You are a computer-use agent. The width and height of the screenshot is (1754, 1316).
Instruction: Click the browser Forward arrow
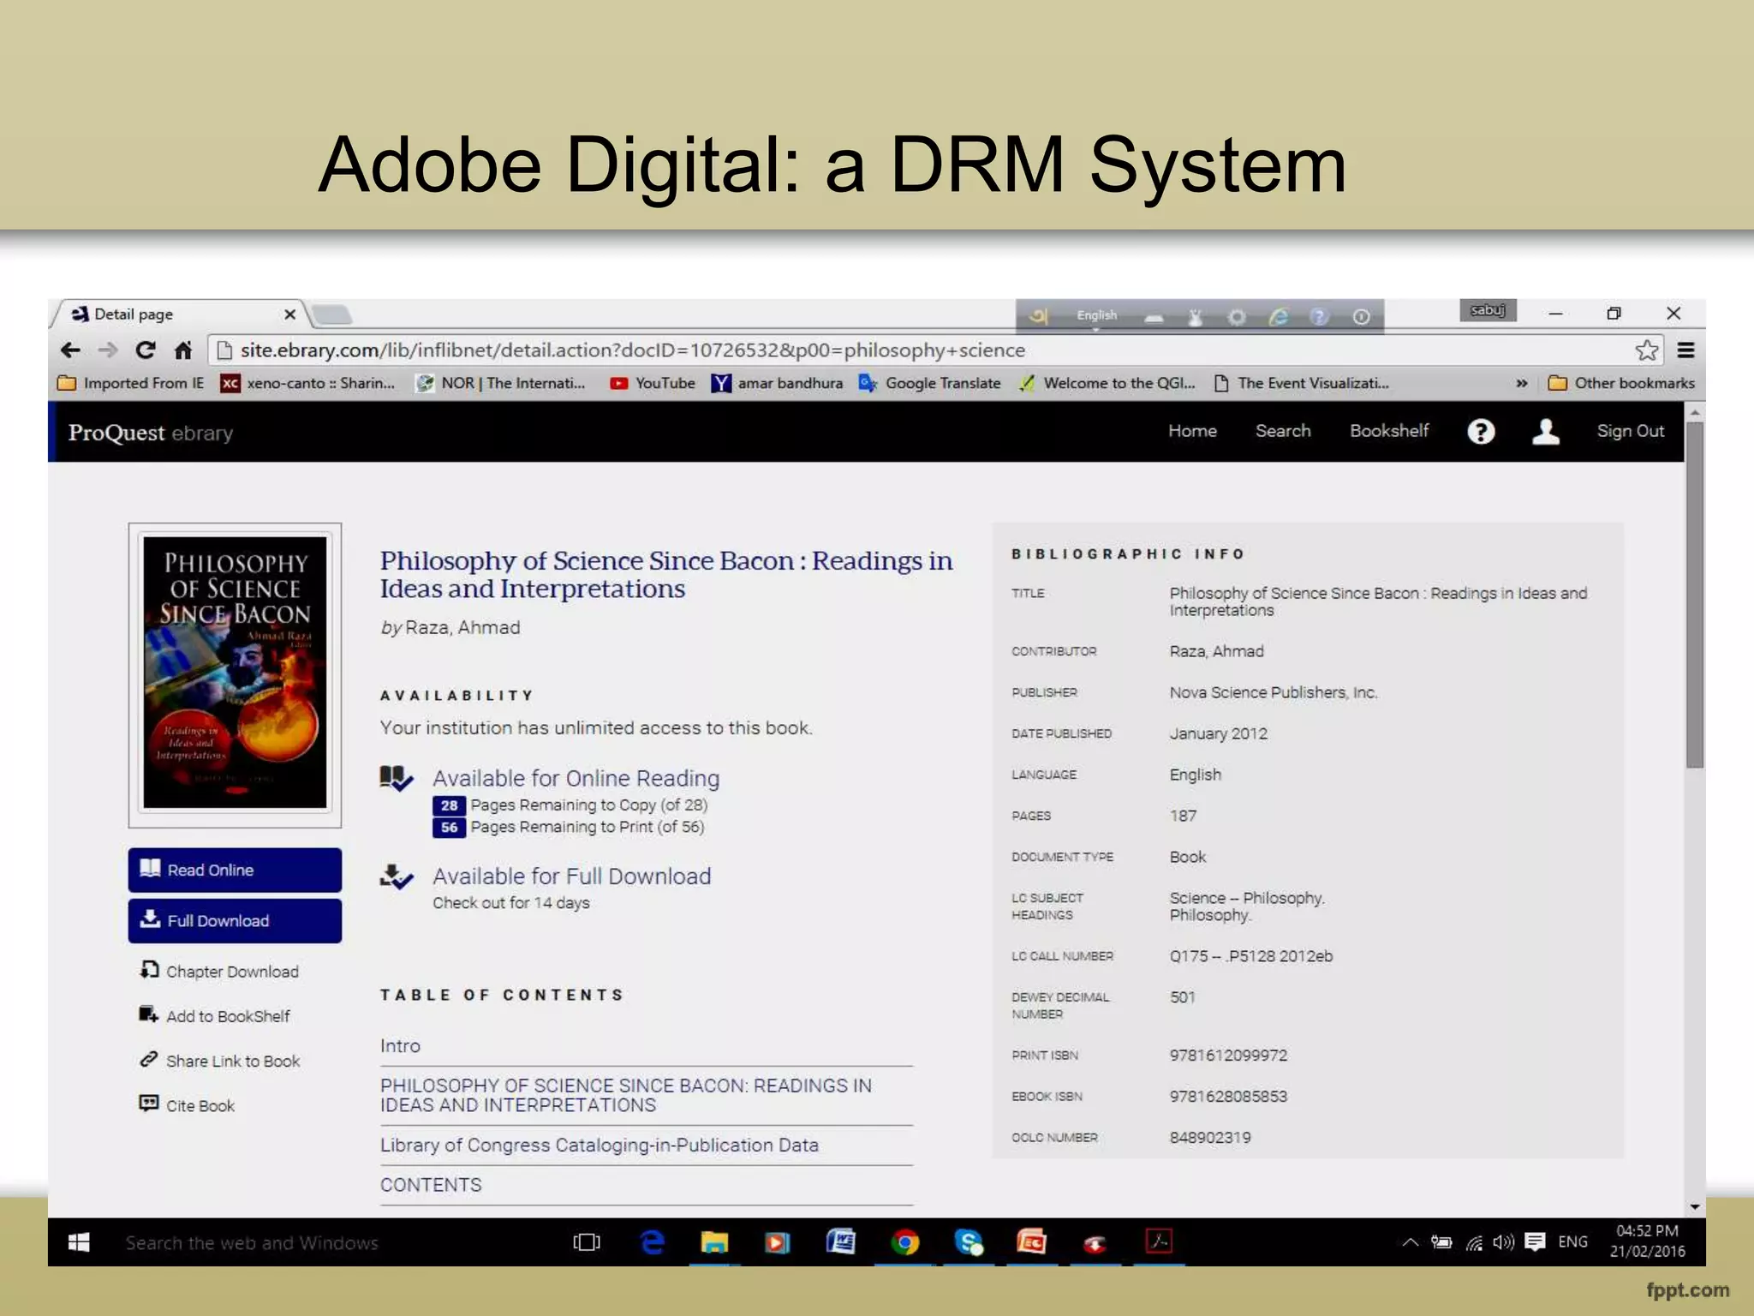point(108,350)
